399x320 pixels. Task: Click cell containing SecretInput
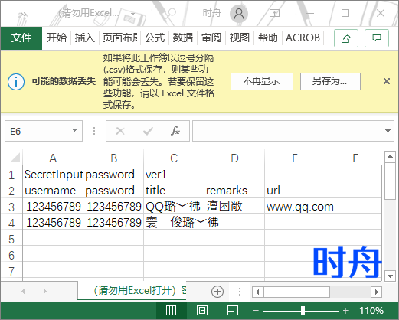53,175
